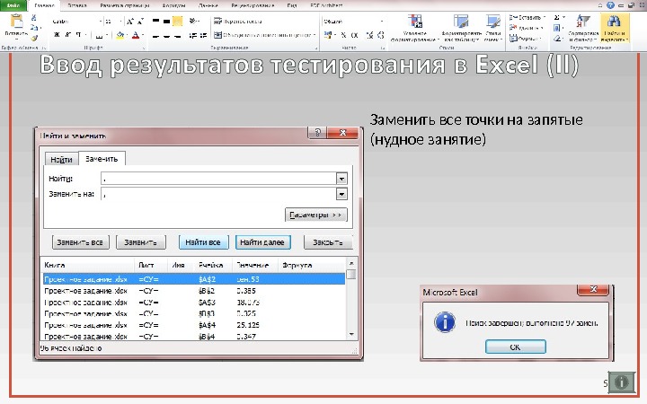The image size is (647, 404).
Task: Click the Clear eraser icon
Action: tap(557, 39)
